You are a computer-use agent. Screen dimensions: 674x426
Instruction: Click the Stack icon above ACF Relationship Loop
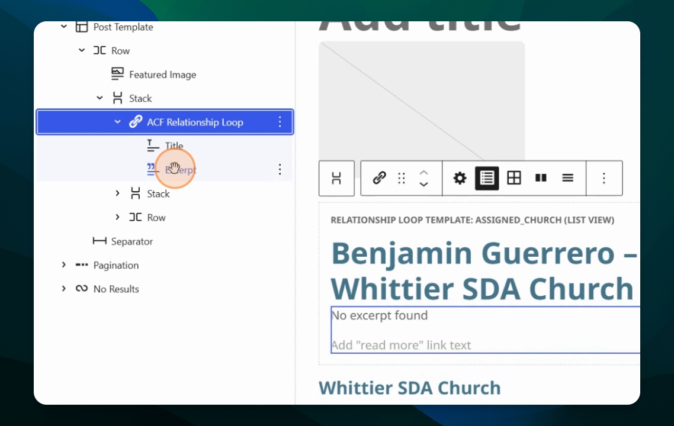click(117, 98)
